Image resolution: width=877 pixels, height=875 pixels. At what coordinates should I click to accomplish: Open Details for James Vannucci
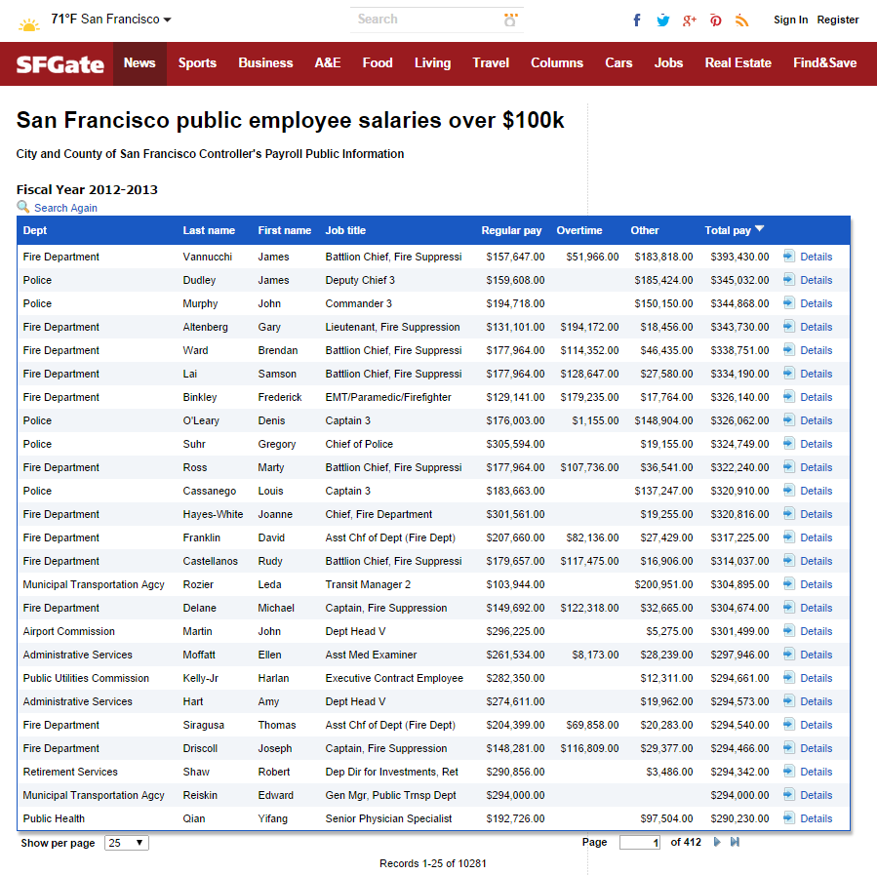[816, 257]
